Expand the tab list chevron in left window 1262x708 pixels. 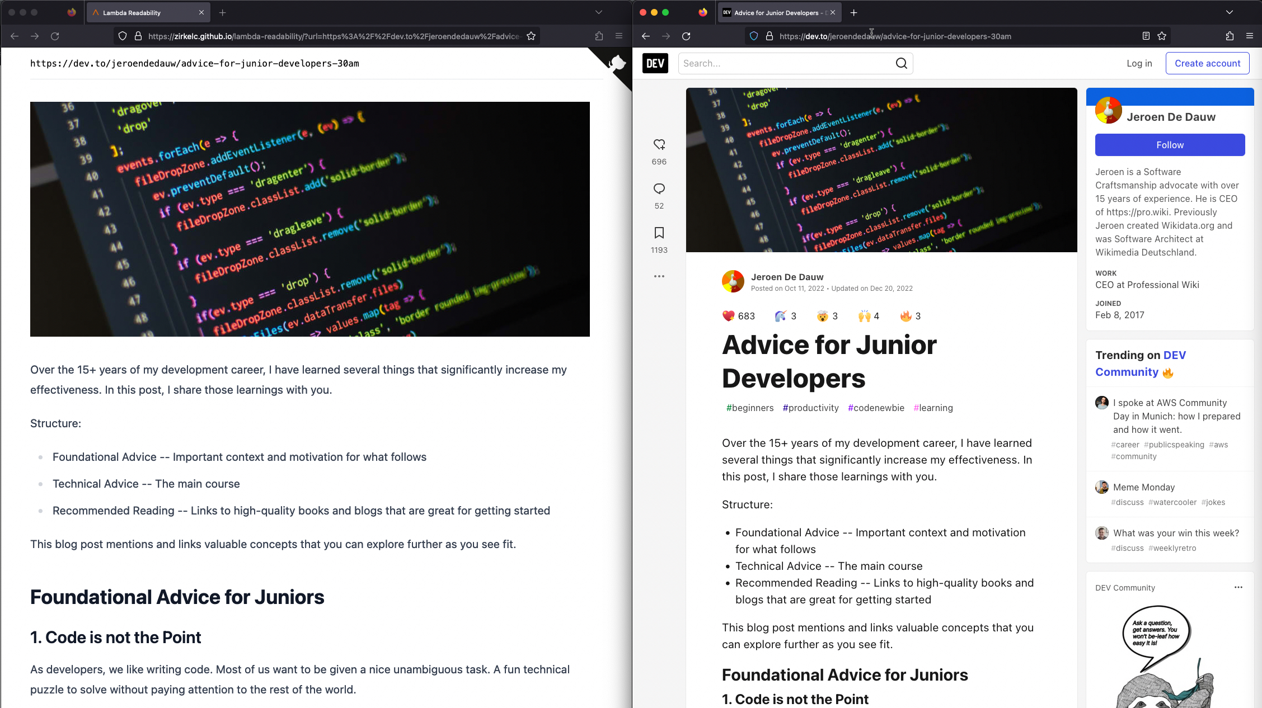coord(598,12)
